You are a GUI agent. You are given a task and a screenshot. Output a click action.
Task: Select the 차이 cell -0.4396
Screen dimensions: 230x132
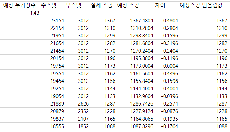pyautogui.click(x=167, y=74)
